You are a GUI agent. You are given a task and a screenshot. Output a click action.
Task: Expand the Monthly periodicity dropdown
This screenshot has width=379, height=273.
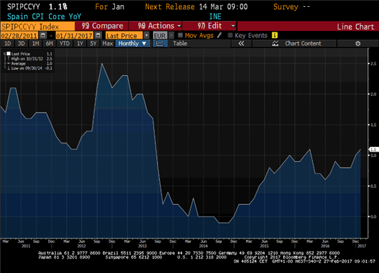(x=132, y=43)
